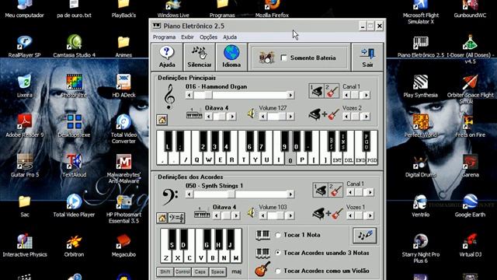Click the treble clef icon in Definições Principais
This screenshot has width=497, height=280.
169,96
